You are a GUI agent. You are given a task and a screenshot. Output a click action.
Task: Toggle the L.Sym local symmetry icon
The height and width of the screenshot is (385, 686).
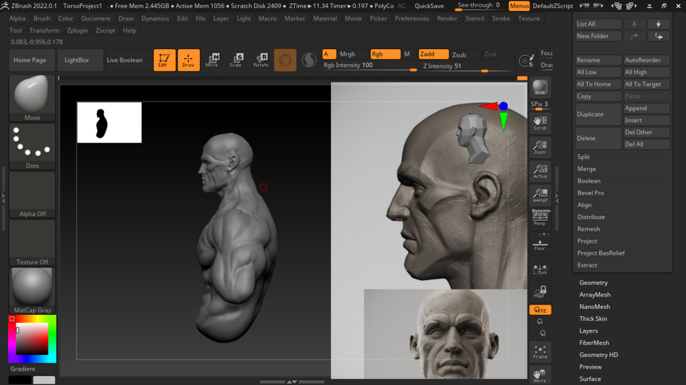point(540,269)
